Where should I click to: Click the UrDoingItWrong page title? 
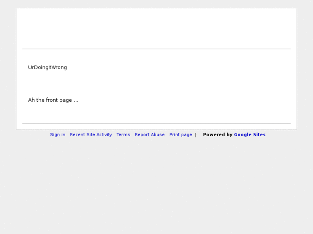pos(47,67)
